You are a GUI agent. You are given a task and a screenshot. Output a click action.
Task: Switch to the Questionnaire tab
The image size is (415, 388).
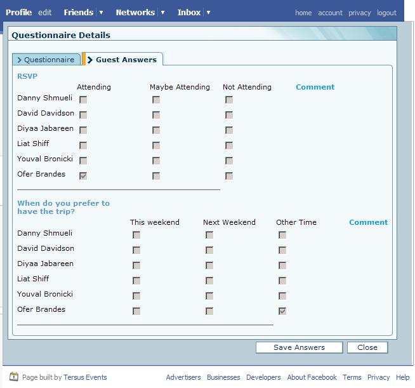pyautogui.click(x=46, y=60)
